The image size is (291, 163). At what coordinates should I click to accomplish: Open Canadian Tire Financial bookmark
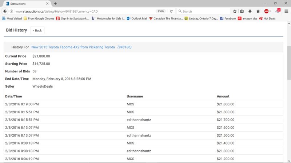pos(166,18)
